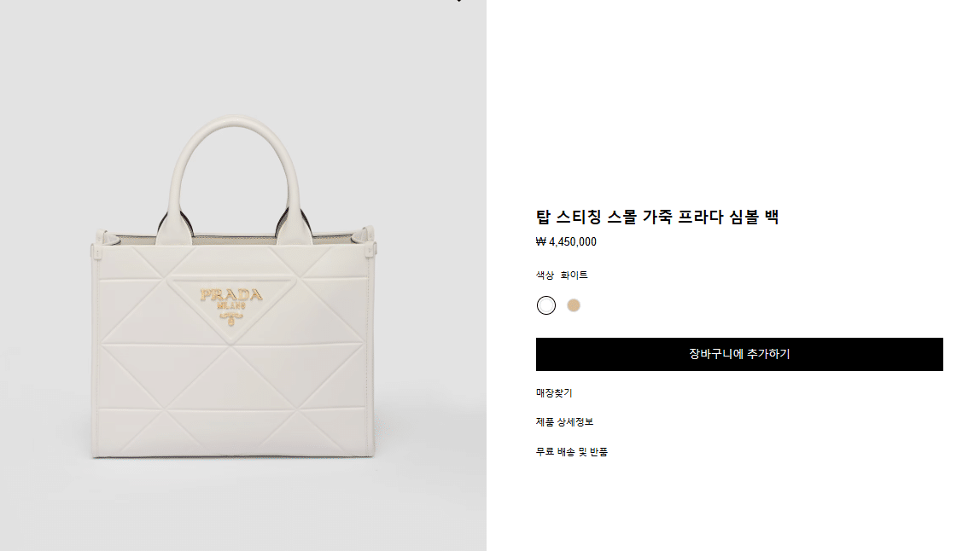Viewport: 974px width, 551px height.
Task: Click the cut-off dark icon at top edge
Action: tap(458, 1)
